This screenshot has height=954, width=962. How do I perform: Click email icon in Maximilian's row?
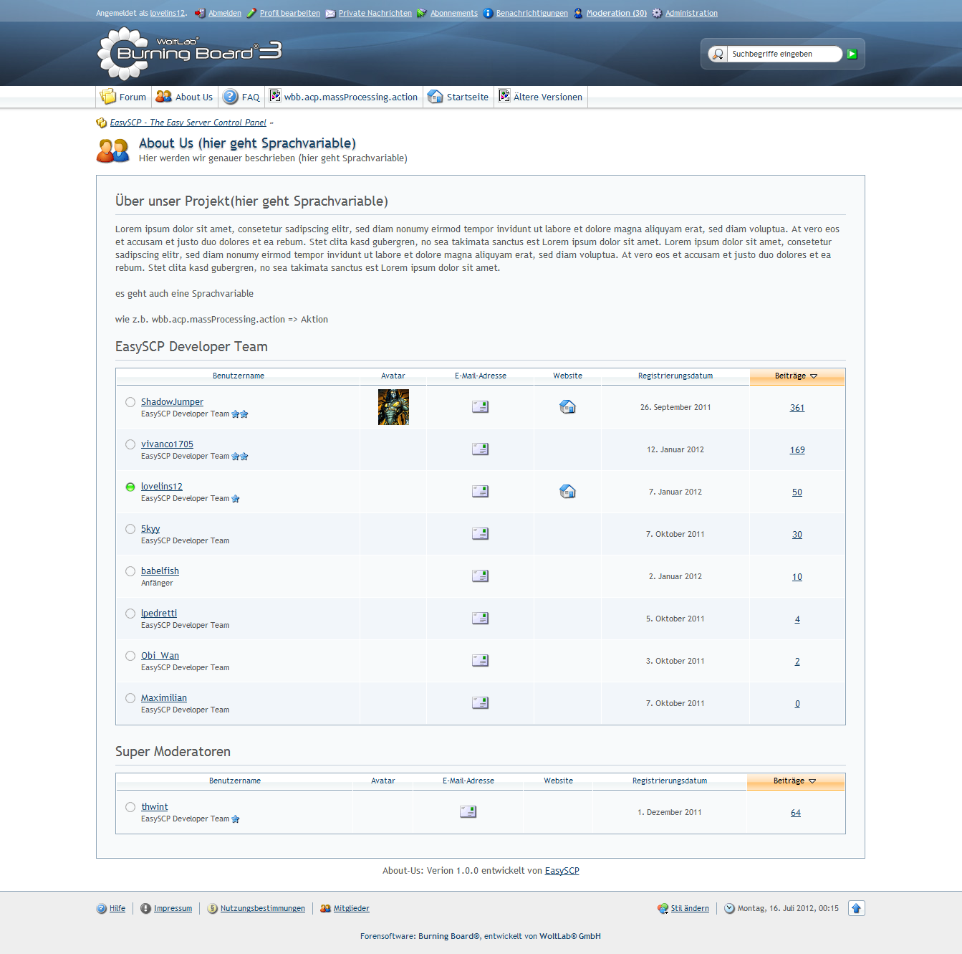(x=480, y=703)
